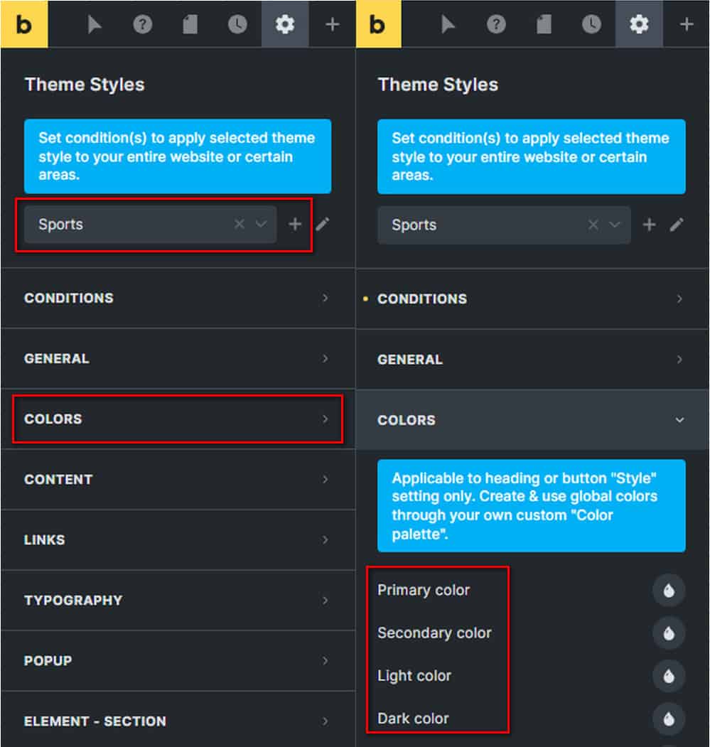The image size is (710, 747).
Task: Select the pointer tool in right toolbar
Action: tap(448, 24)
